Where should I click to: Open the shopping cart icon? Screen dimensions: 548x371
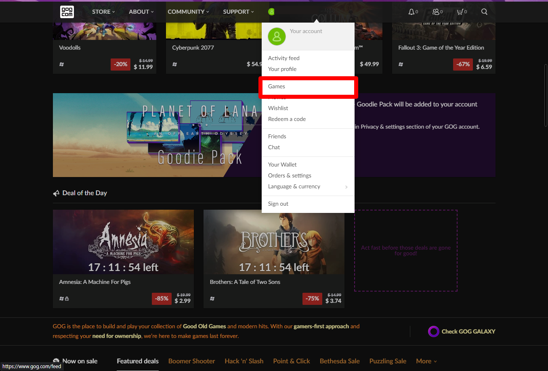pos(460,12)
